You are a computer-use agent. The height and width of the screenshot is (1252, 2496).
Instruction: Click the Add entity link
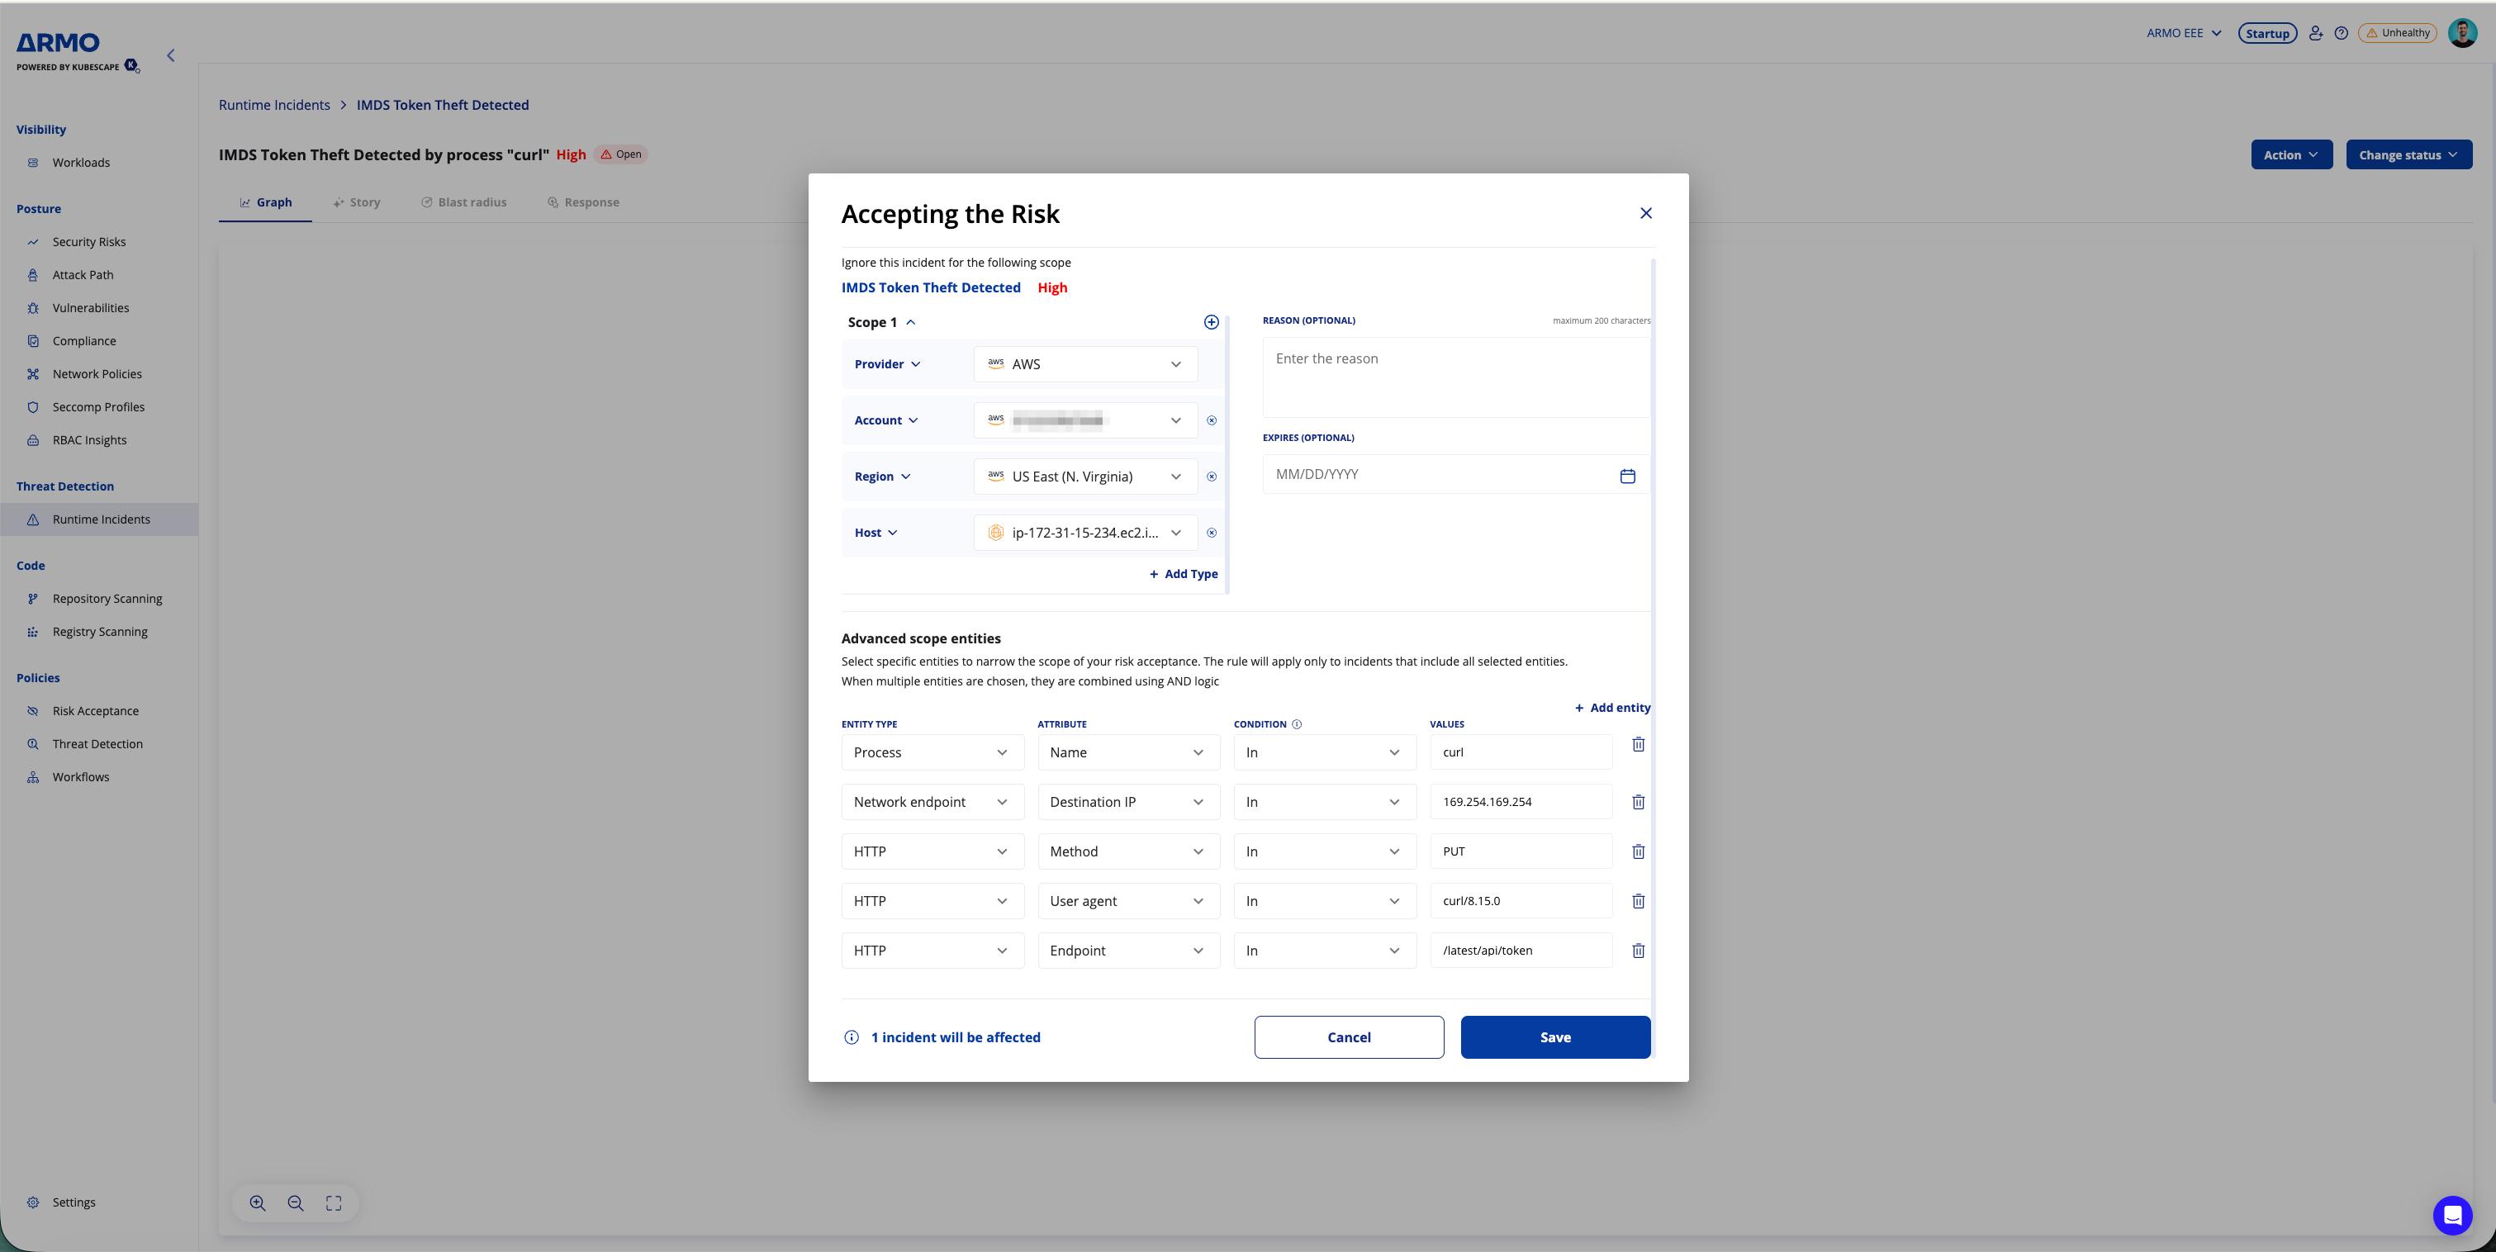[x=1612, y=708]
